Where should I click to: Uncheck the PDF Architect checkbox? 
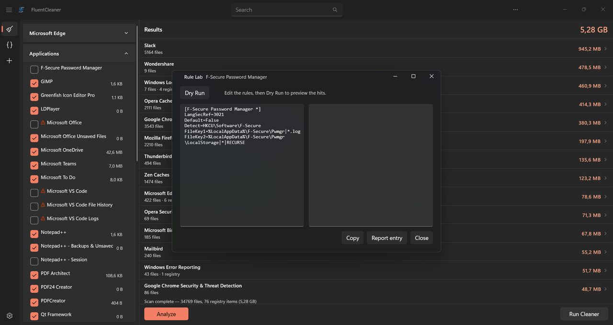pos(34,275)
